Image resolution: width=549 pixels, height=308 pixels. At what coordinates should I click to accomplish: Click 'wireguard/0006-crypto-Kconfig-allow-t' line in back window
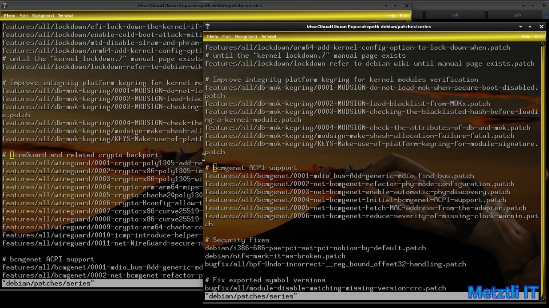tap(103, 203)
